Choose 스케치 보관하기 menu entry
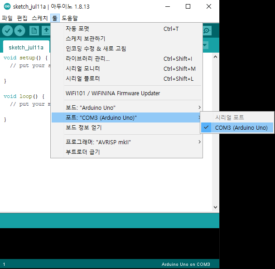Viewport: 275px width, 269px height. [126, 39]
